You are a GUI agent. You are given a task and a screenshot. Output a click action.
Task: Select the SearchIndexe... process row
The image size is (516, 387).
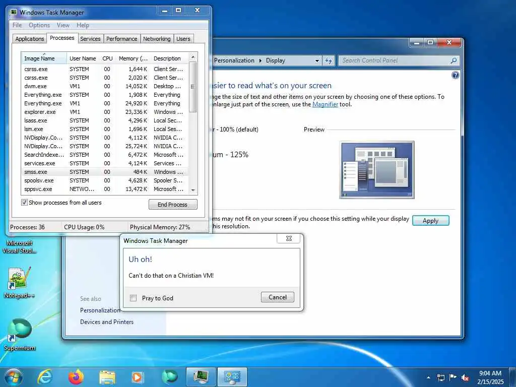(x=105, y=155)
